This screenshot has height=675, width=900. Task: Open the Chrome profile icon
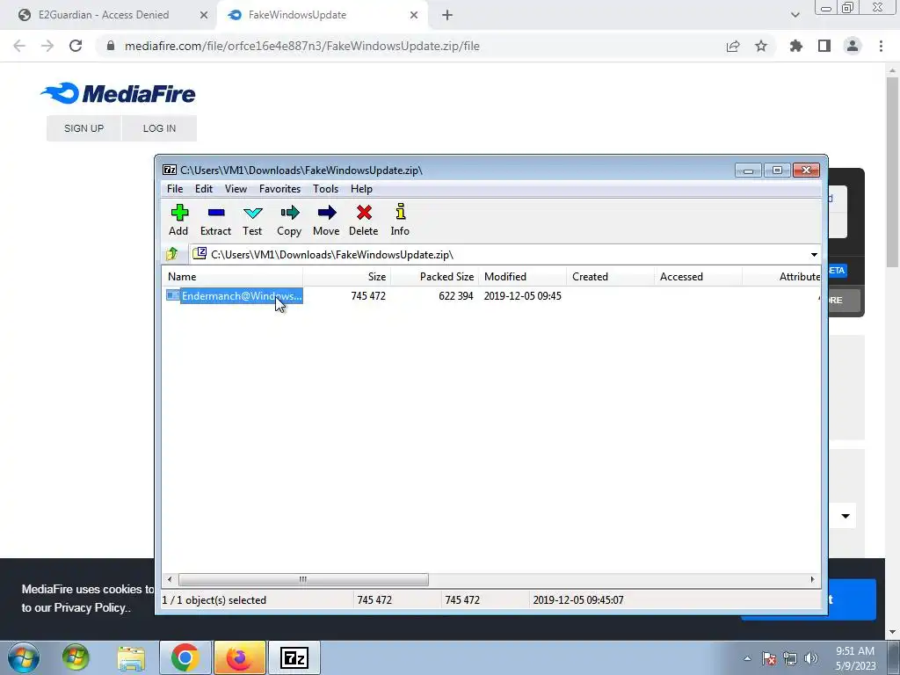coord(853,46)
